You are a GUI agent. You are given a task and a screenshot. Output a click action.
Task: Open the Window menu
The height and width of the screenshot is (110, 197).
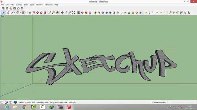coord(39,5)
